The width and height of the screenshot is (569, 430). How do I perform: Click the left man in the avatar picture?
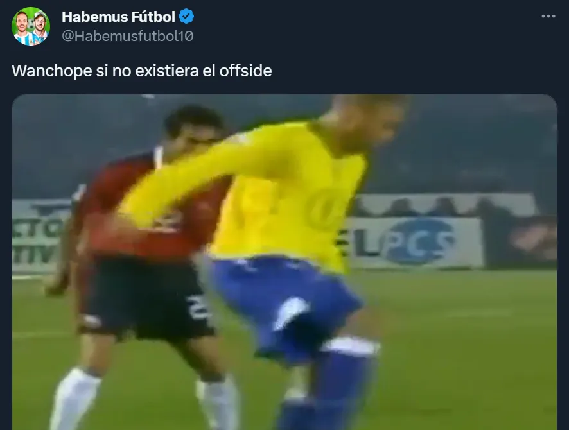pos(22,27)
